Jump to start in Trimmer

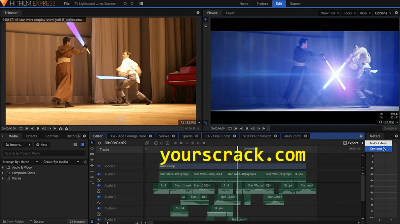(x=38, y=129)
